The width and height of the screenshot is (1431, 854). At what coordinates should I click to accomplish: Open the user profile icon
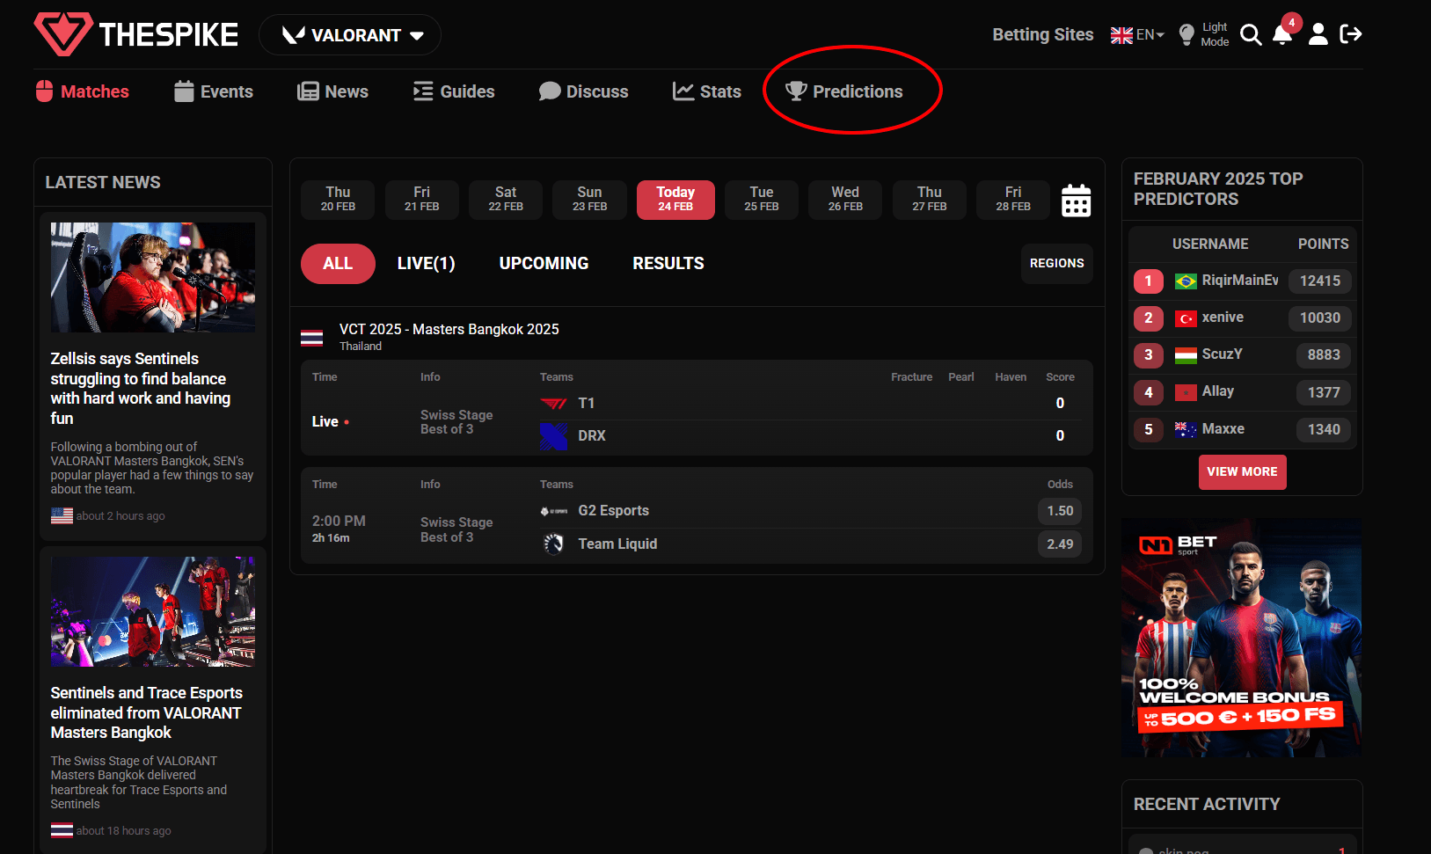1318,35
